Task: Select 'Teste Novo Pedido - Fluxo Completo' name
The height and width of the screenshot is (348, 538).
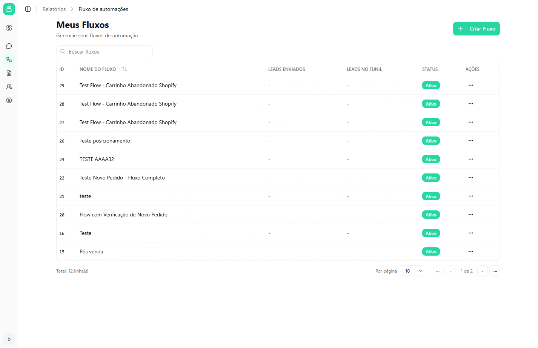Action: [x=122, y=178]
